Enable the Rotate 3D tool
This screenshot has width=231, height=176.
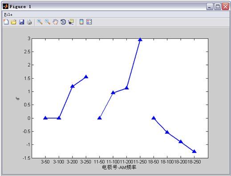[x=63, y=22]
